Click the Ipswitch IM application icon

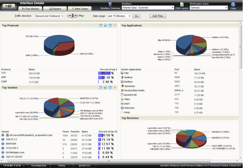(x=122, y=95)
